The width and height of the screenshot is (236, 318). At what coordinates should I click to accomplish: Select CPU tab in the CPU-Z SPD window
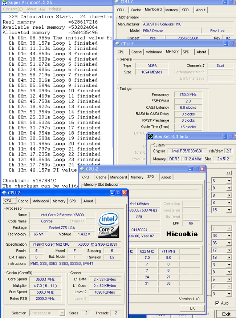86,177
